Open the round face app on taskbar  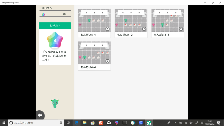(133, 123)
